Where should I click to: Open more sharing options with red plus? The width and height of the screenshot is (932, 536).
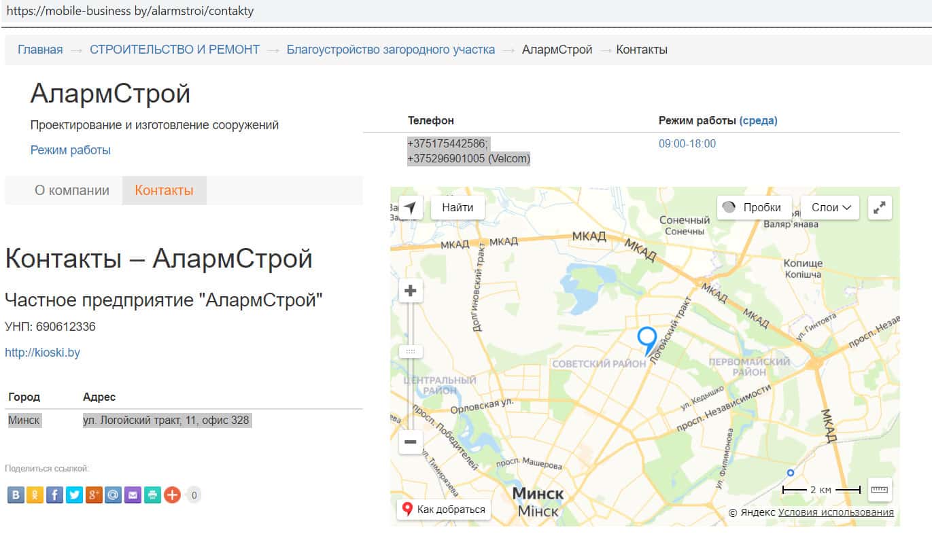(172, 495)
